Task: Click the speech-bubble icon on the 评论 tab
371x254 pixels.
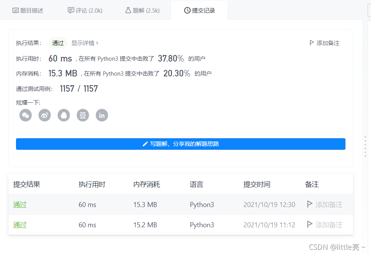Action: coord(71,10)
